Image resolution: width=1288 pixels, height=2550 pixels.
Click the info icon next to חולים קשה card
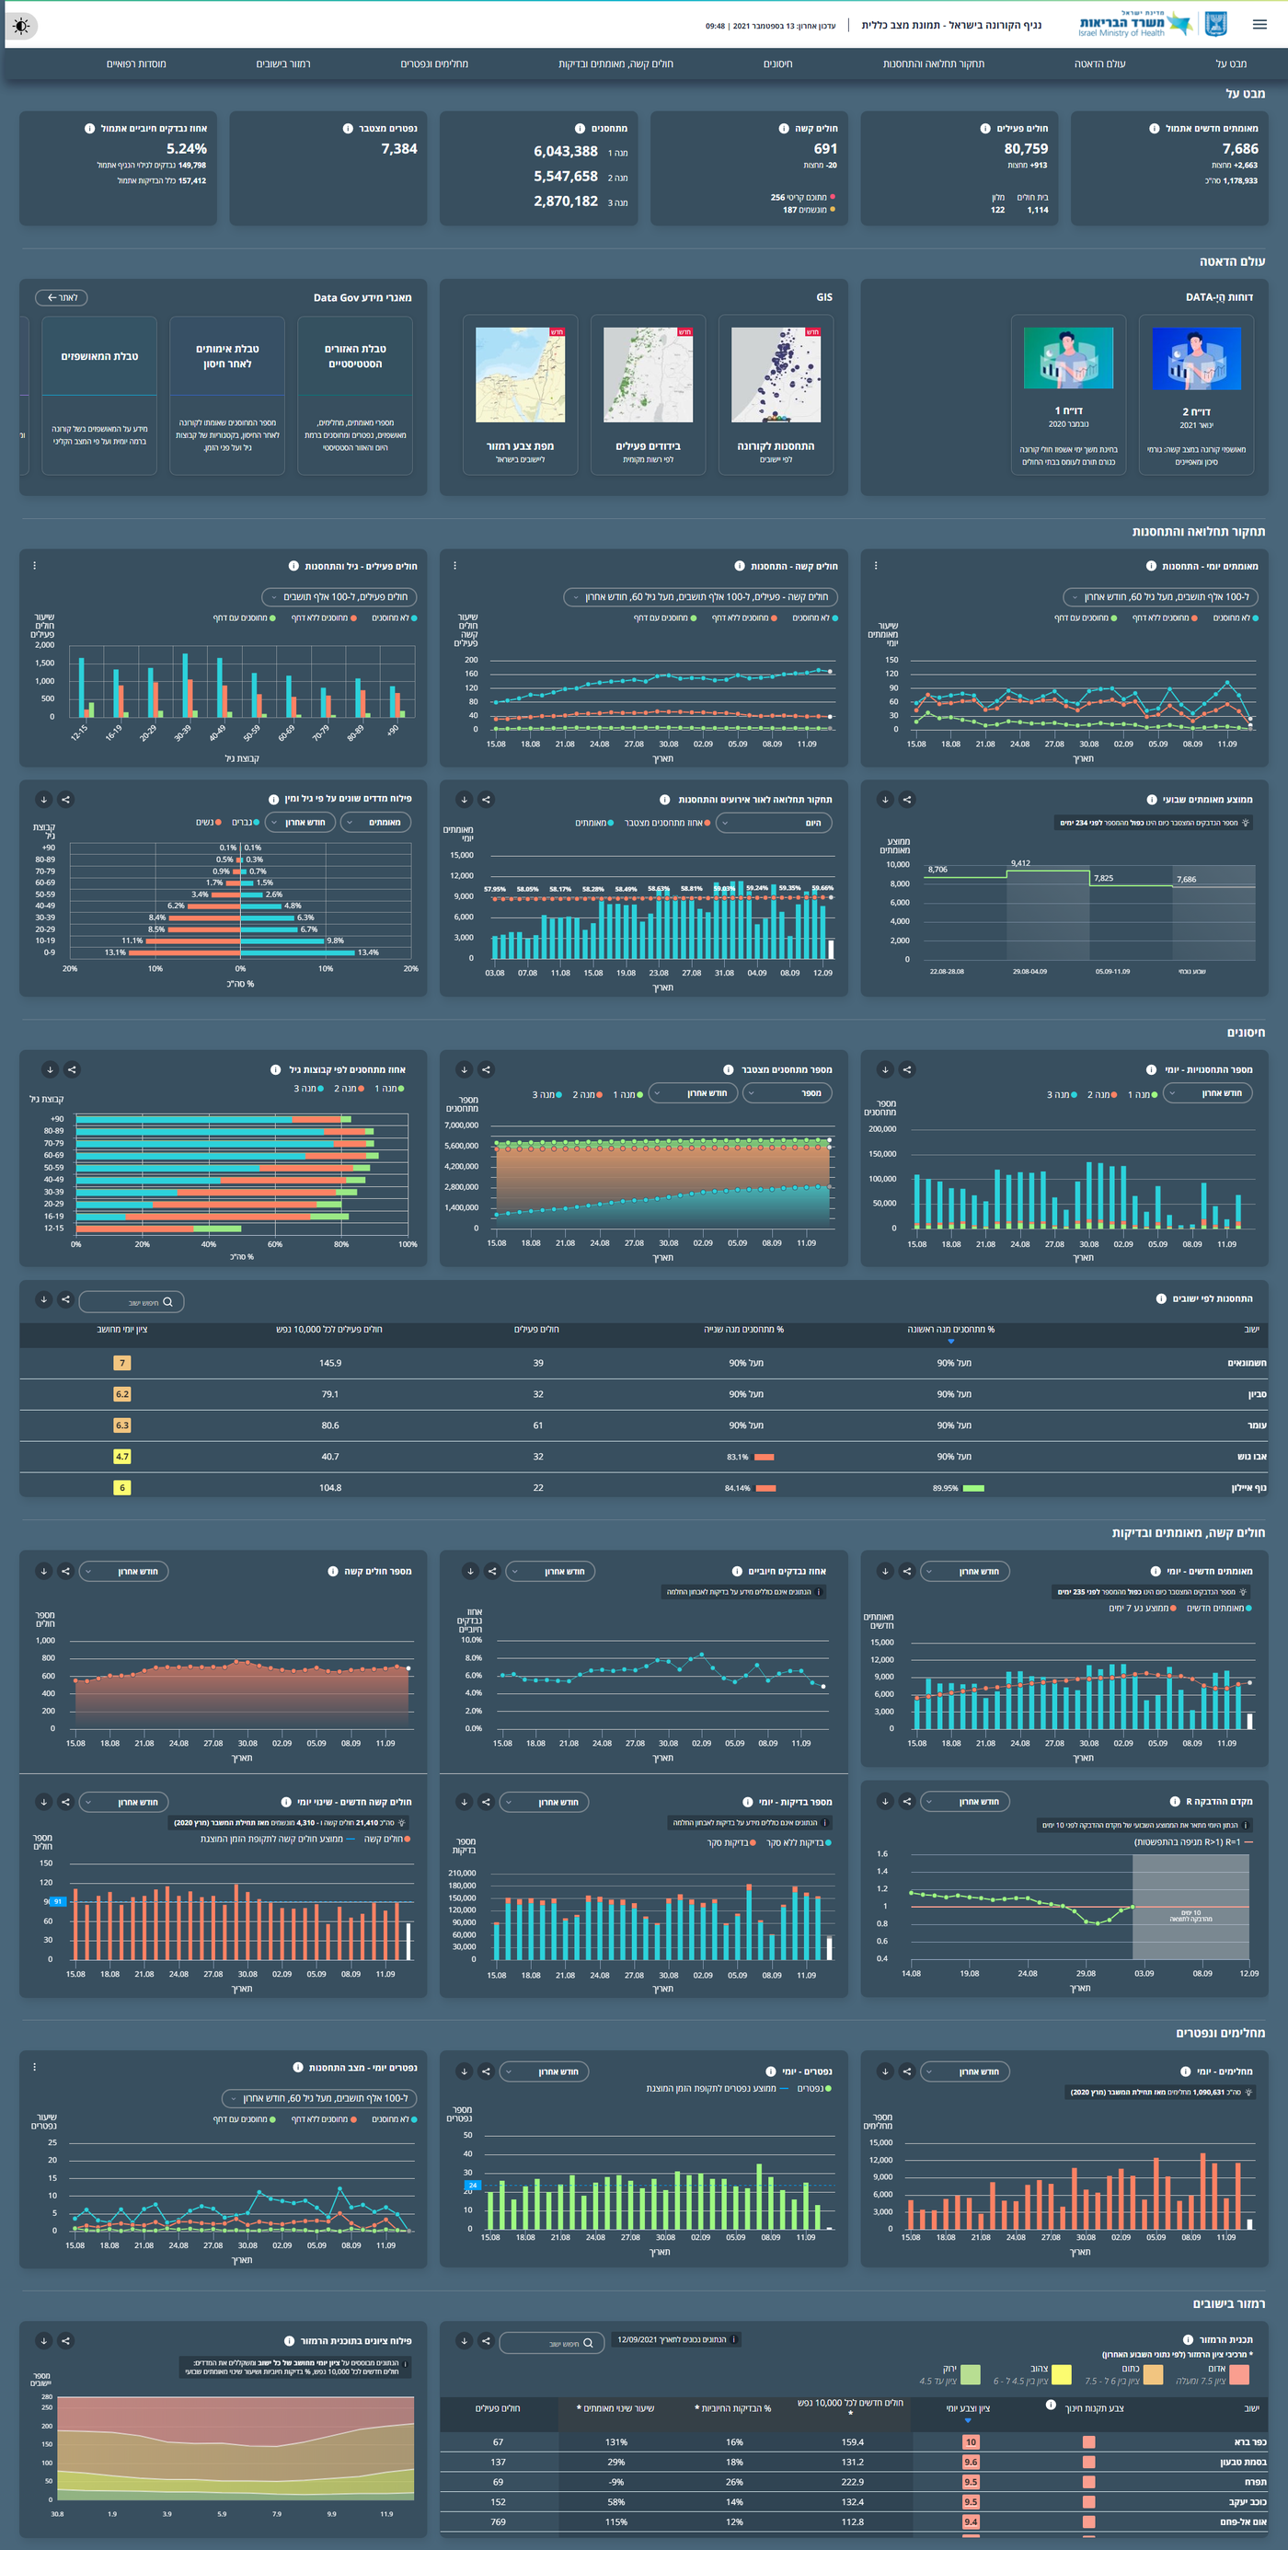point(783,129)
